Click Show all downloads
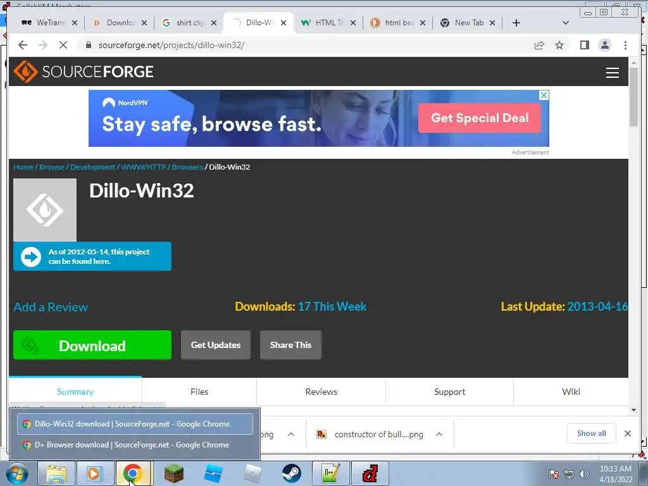This screenshot has height=486, width=648. click(x=591, y=433)
